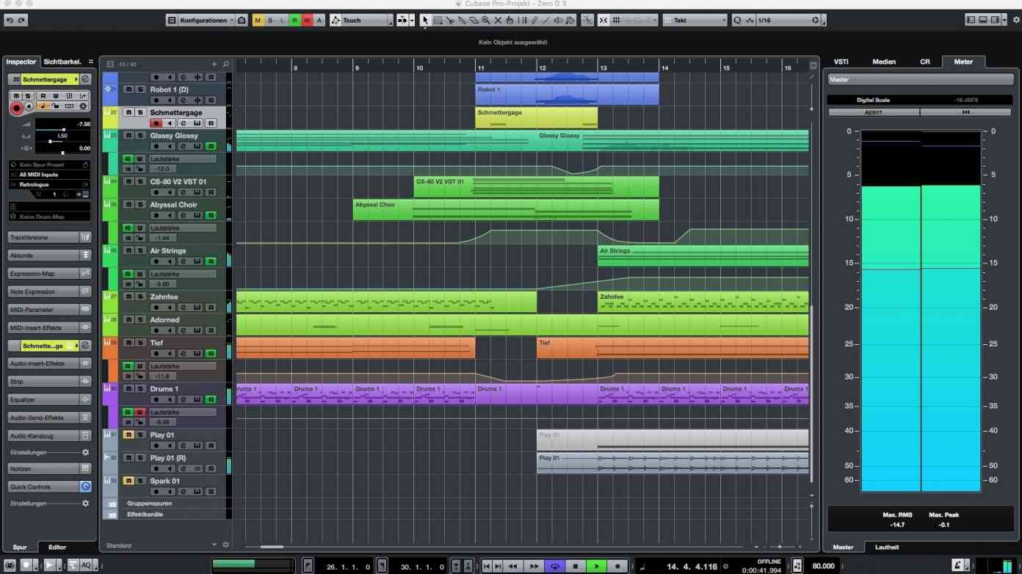Select the Object Selection arrow tool
1022x574 pixels.
click(424, 20)
